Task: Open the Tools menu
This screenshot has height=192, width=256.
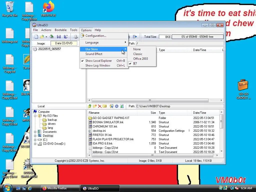Action: 73,30
